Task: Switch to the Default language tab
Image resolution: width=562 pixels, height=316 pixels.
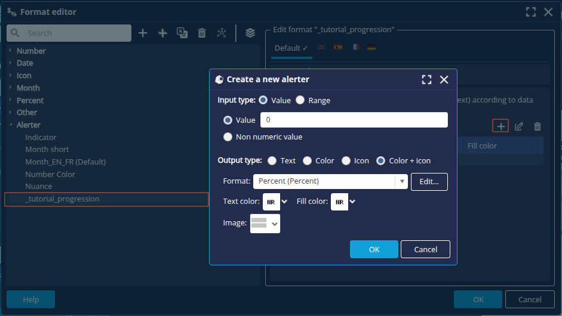Action: [x=291, y=48]
